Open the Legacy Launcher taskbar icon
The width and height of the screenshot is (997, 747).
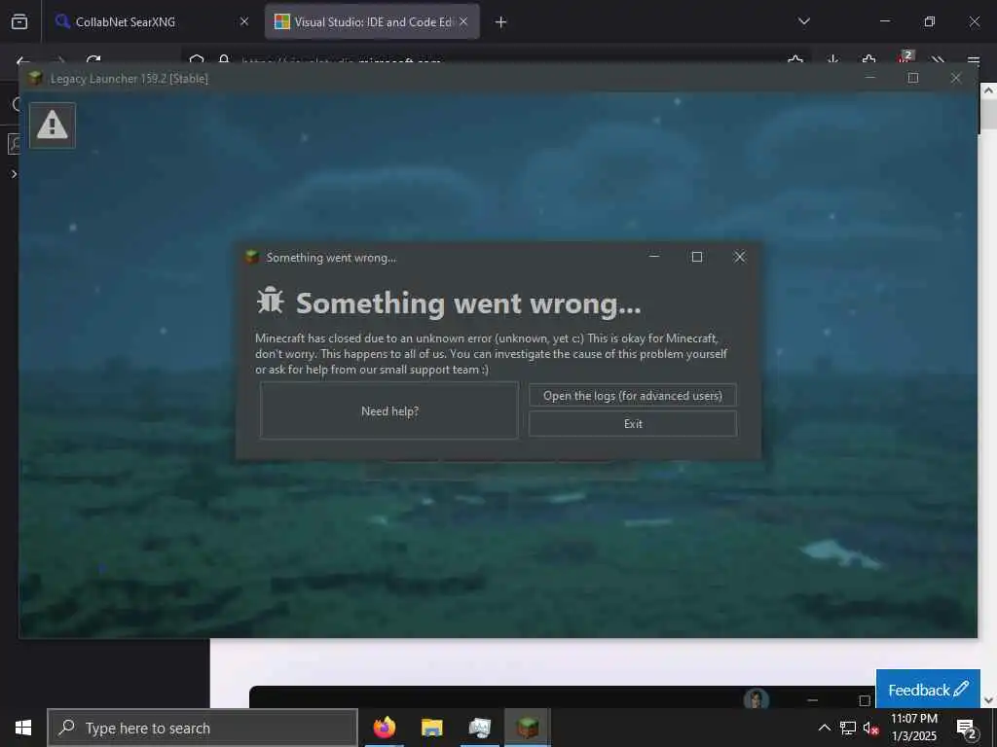[527, 728]
